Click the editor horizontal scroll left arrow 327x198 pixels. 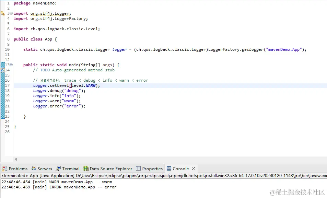pyautogui.click(x=16, y=159)
